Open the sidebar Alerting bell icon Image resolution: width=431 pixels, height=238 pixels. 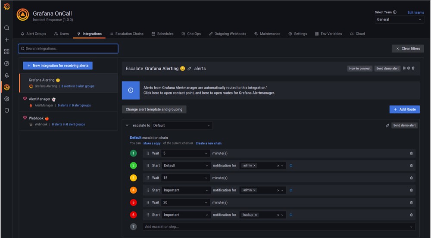pos(7,75)
